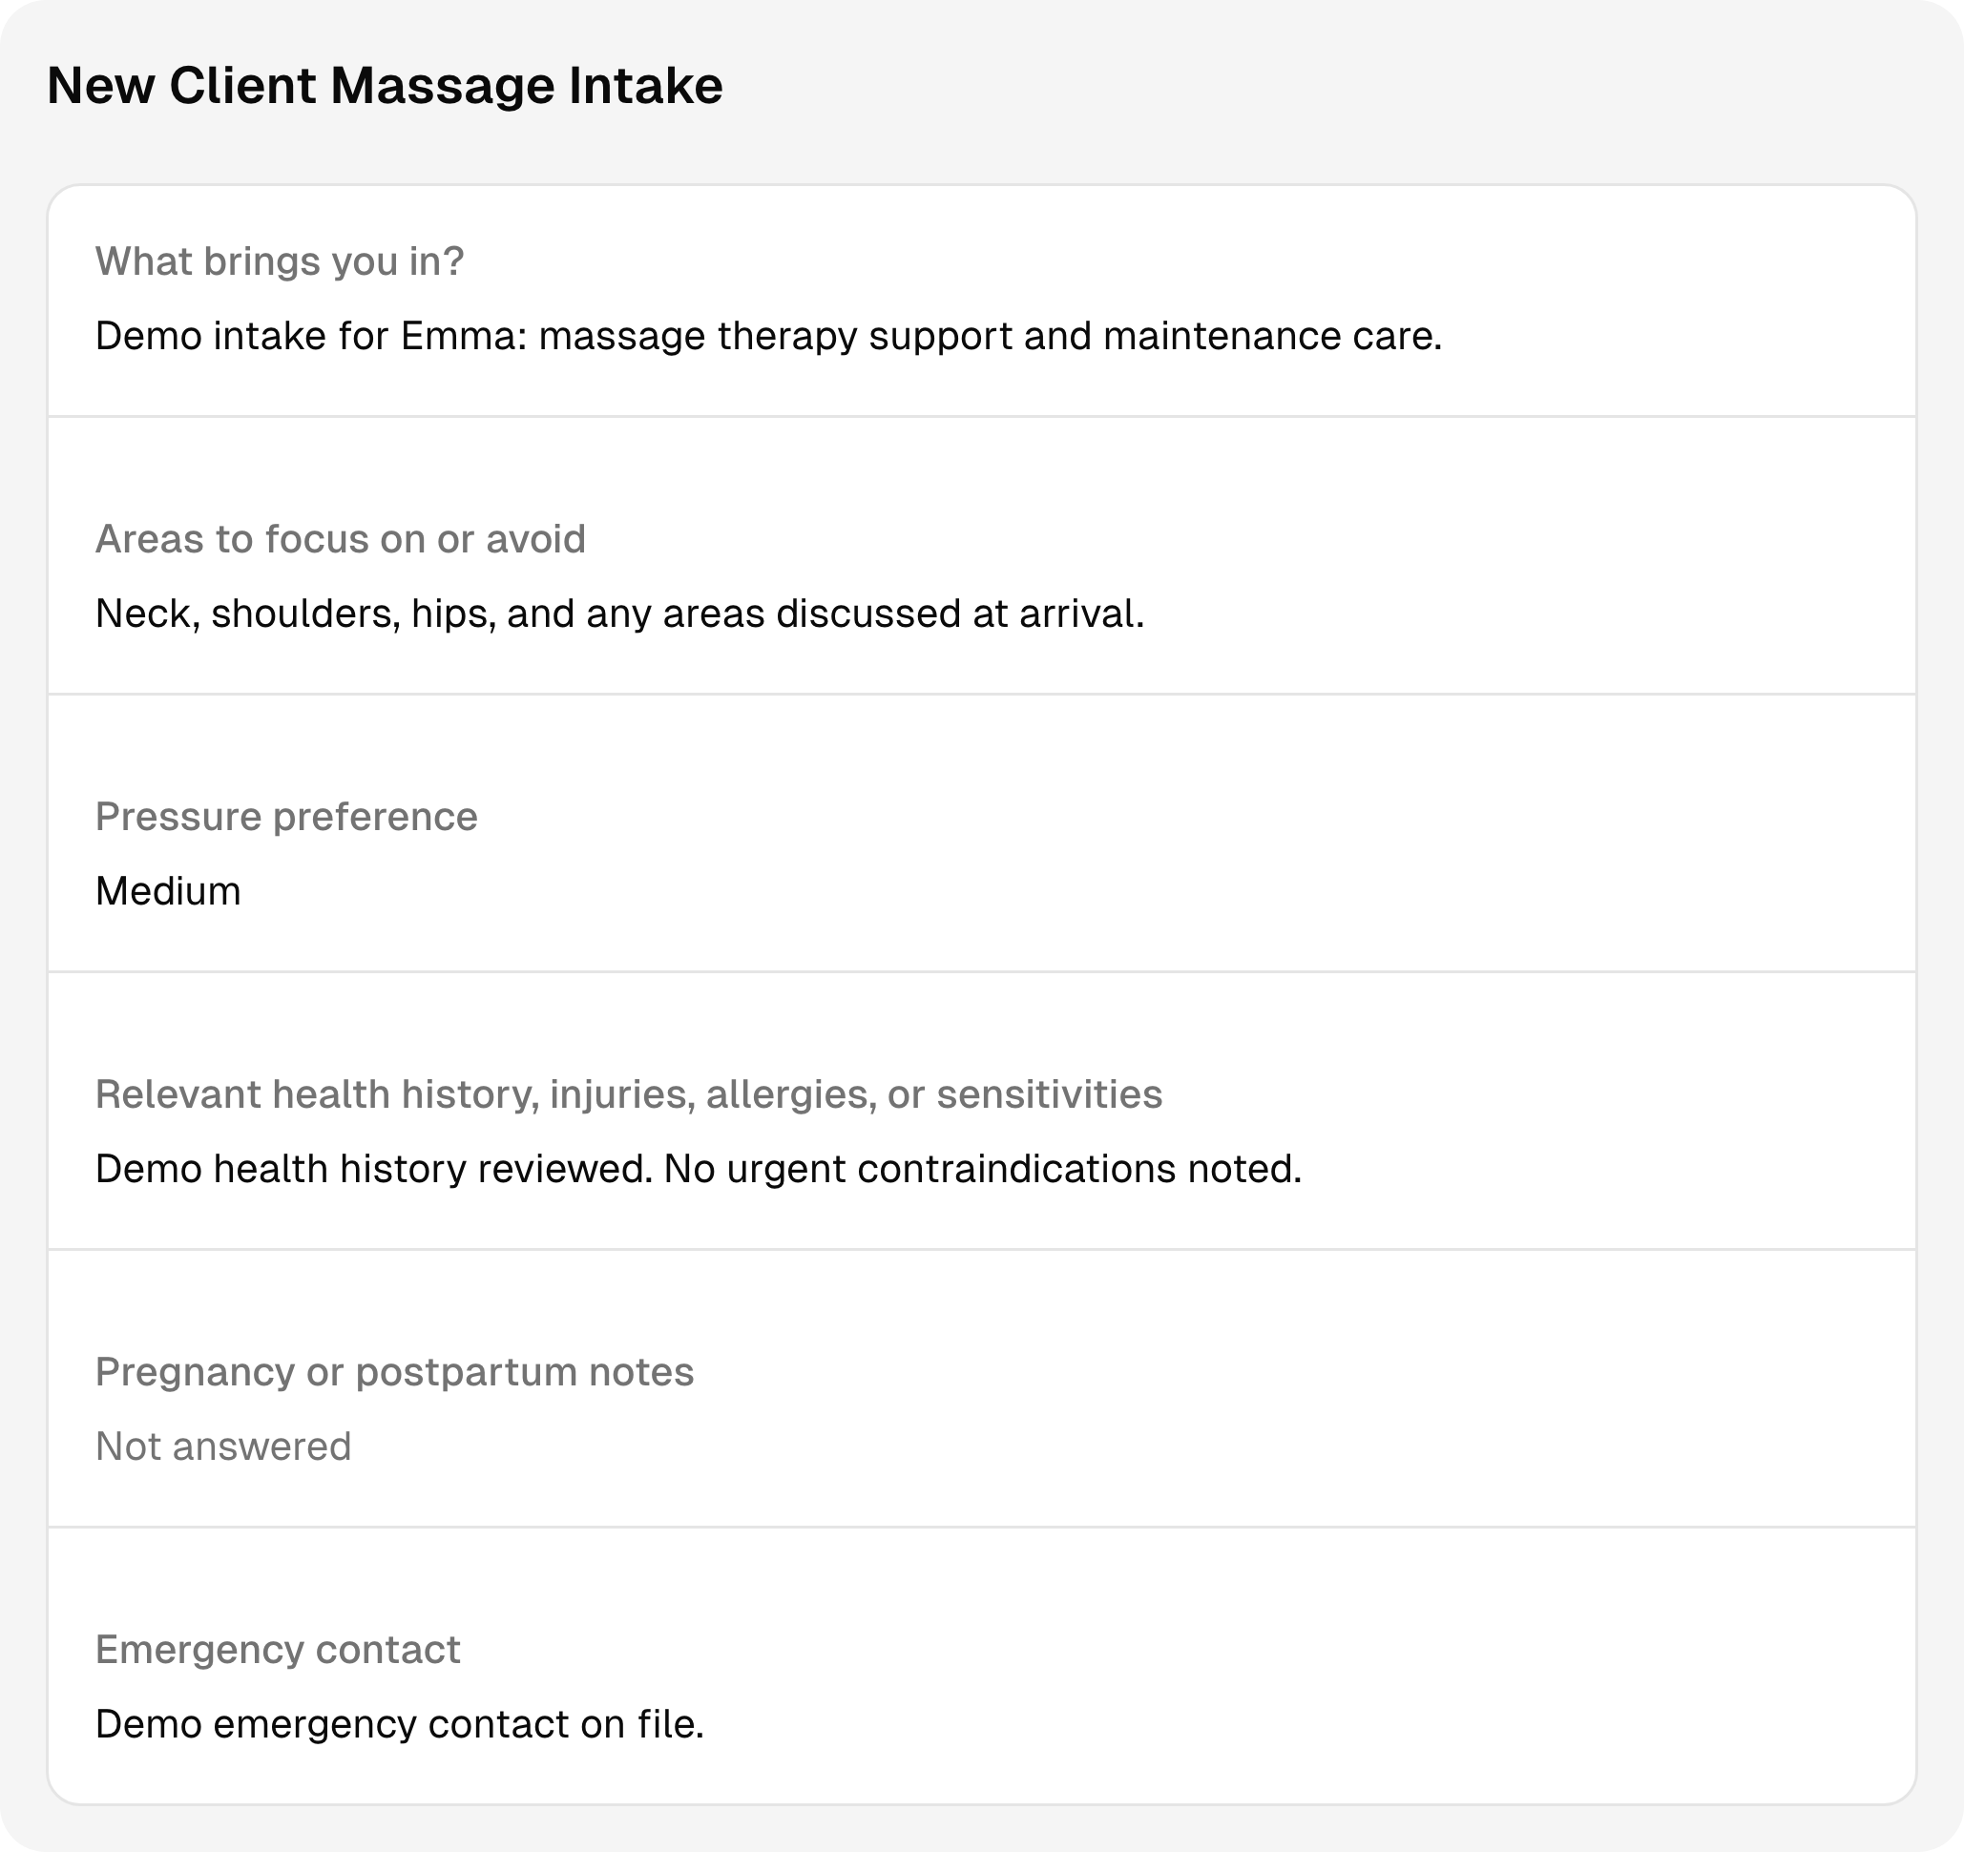The width and height of the screenshot is (1964, 1852).
Task: Select the 'Neck, shoulders, hips' answer
Action: click(x=619, y=614)
